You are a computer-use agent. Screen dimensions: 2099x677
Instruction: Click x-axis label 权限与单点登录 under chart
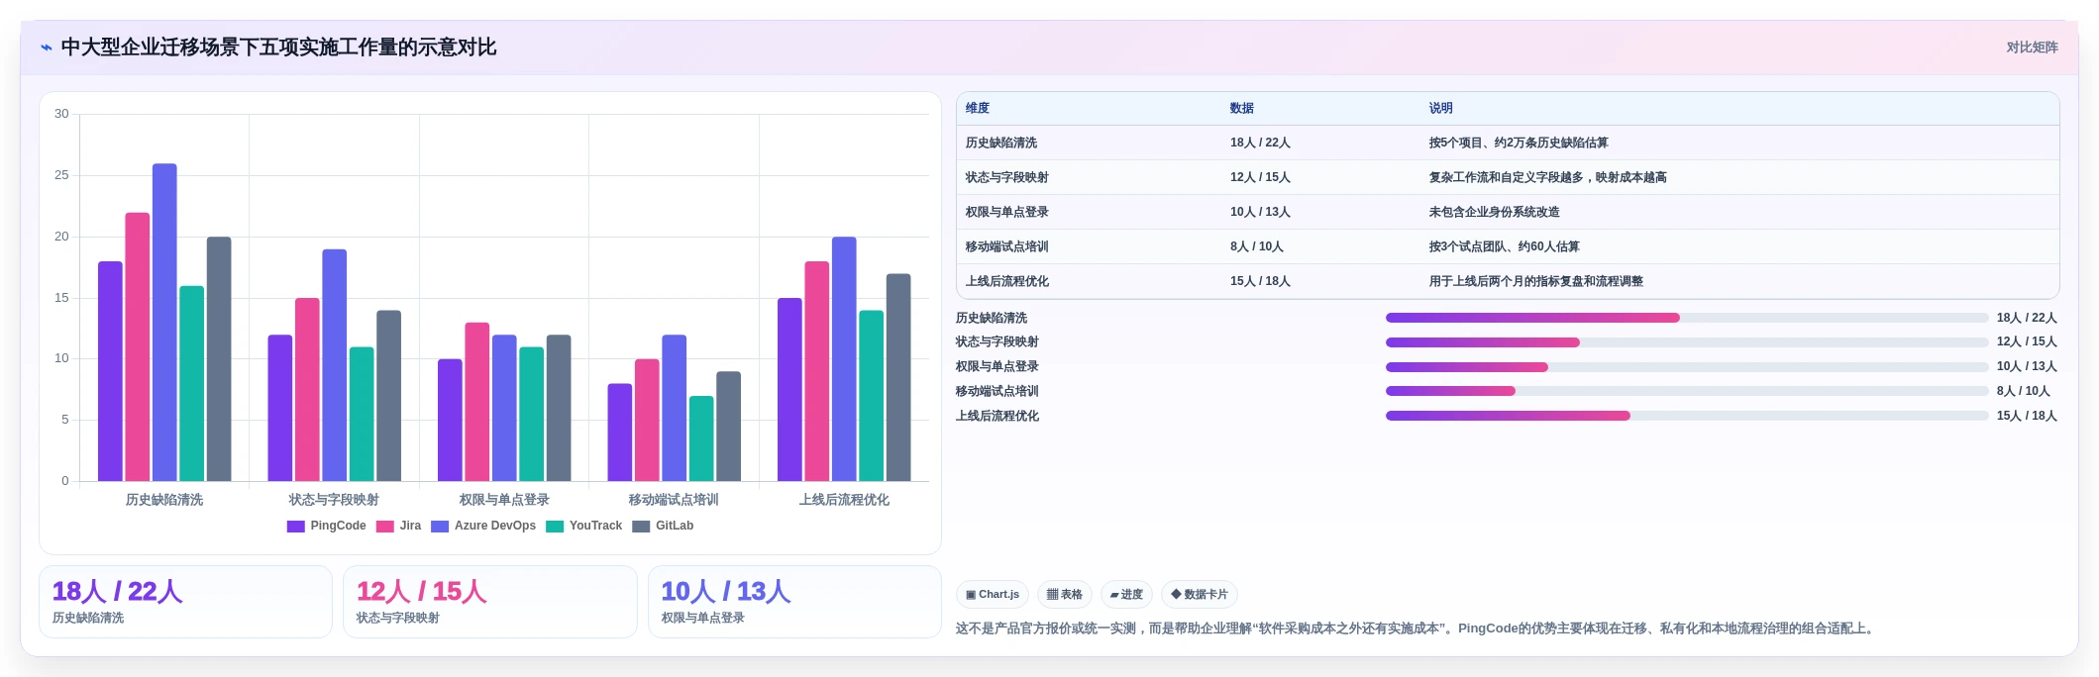pos(504,500)
